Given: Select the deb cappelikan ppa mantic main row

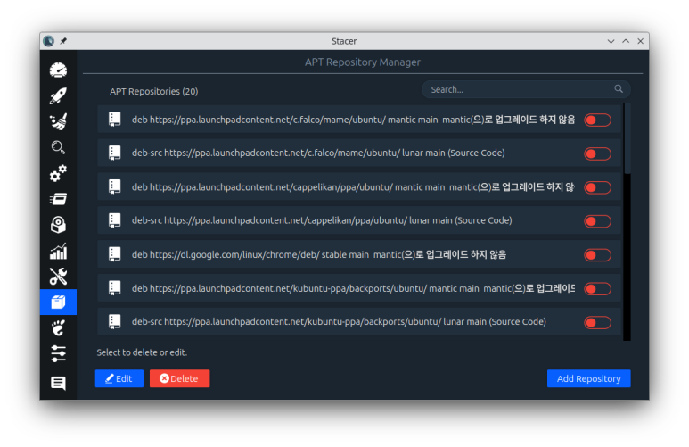Looking at the screenshot, I should [359, 187].
